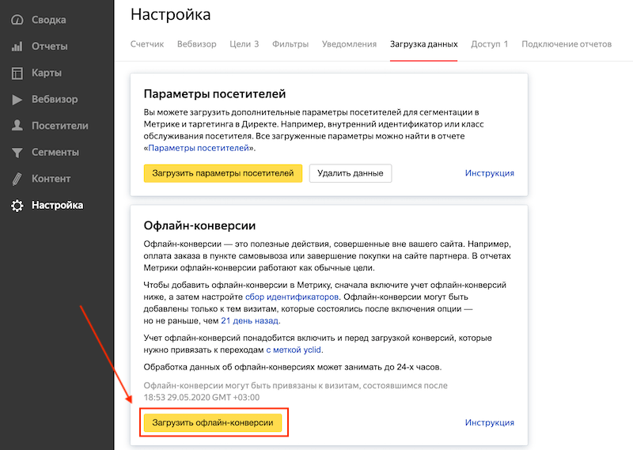Open the Вебвизор tab in settings

(196, 44)
